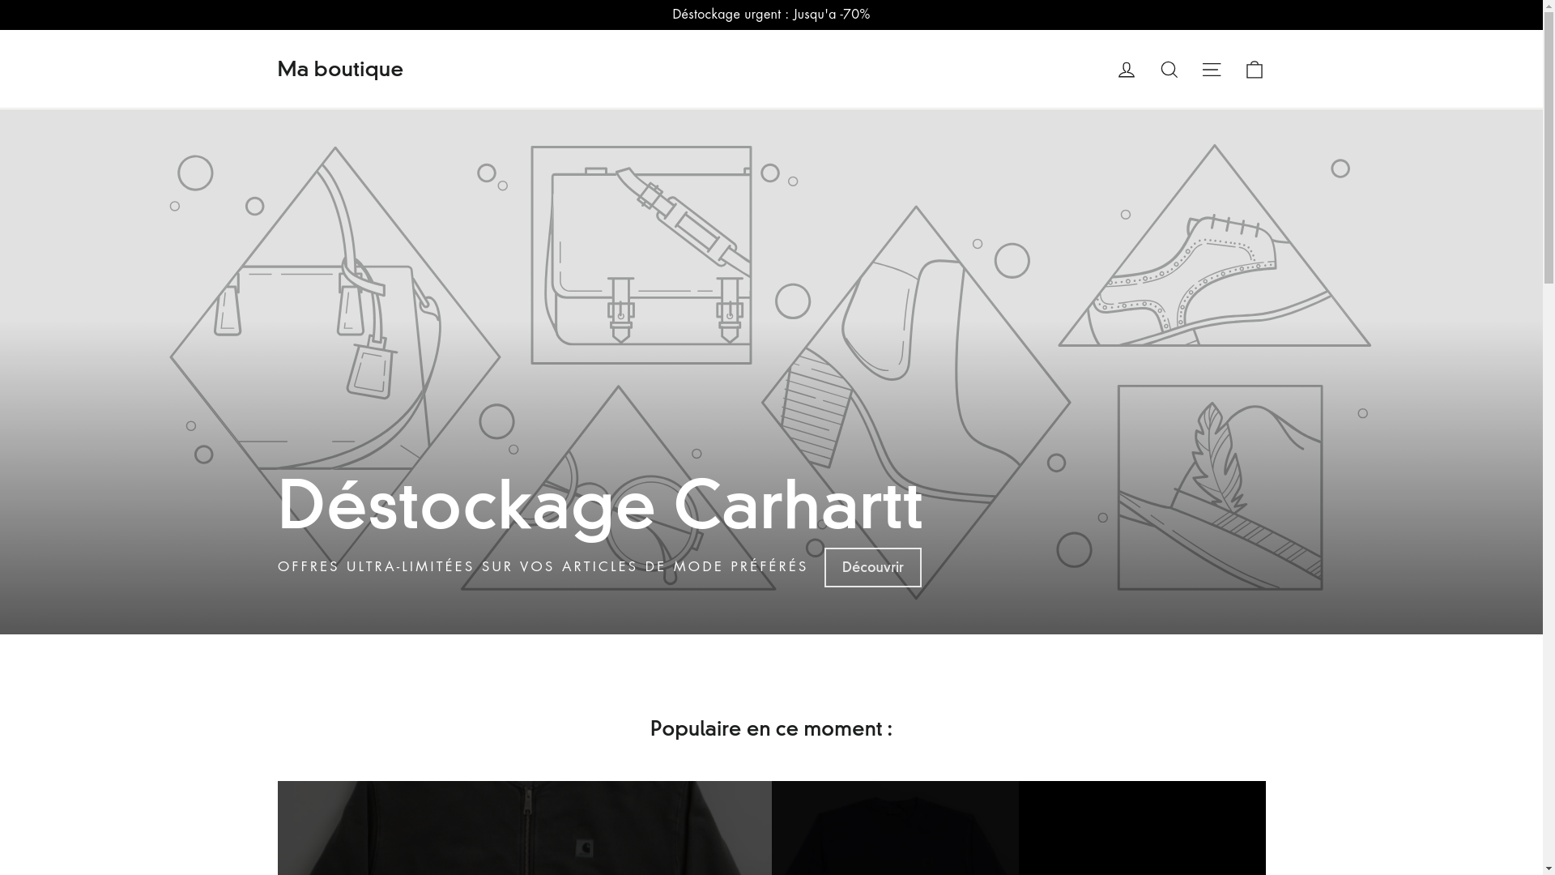Click the OFFRES ULTRA-LIMITÉES subtitle text
The width and height of the screenshot is (1555, 875).
pyautogui.click(x=543, y=566)
